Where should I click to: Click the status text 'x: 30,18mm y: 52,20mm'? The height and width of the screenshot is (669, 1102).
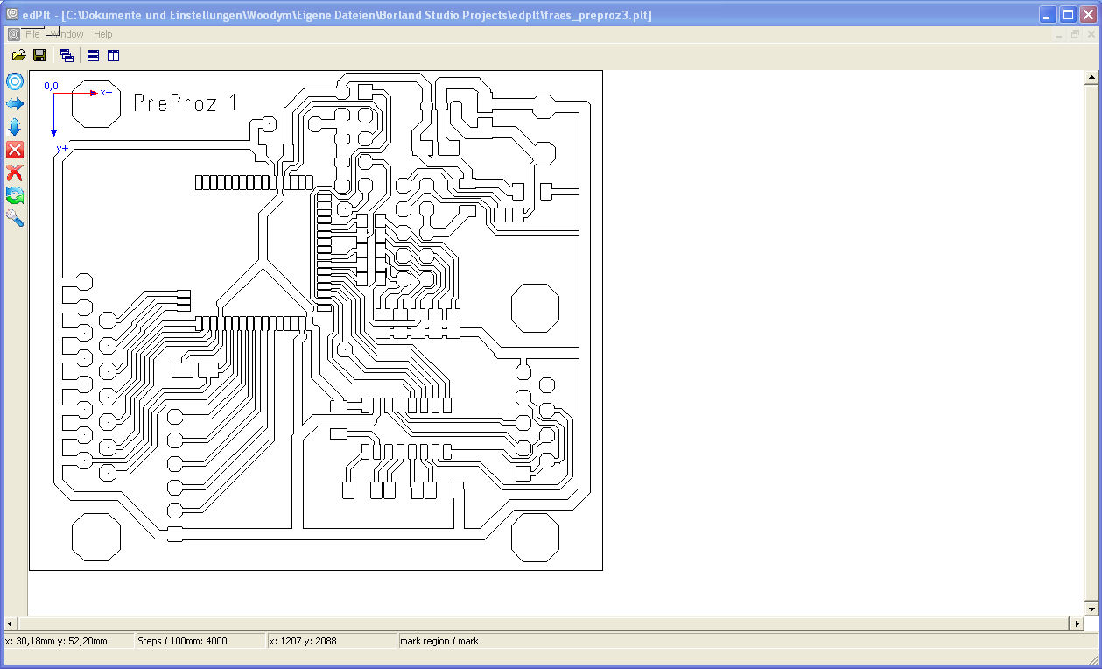[x=56, y=641]
